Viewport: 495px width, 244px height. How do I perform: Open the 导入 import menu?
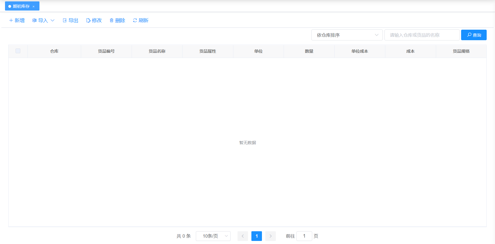click(x=43, y=21)
